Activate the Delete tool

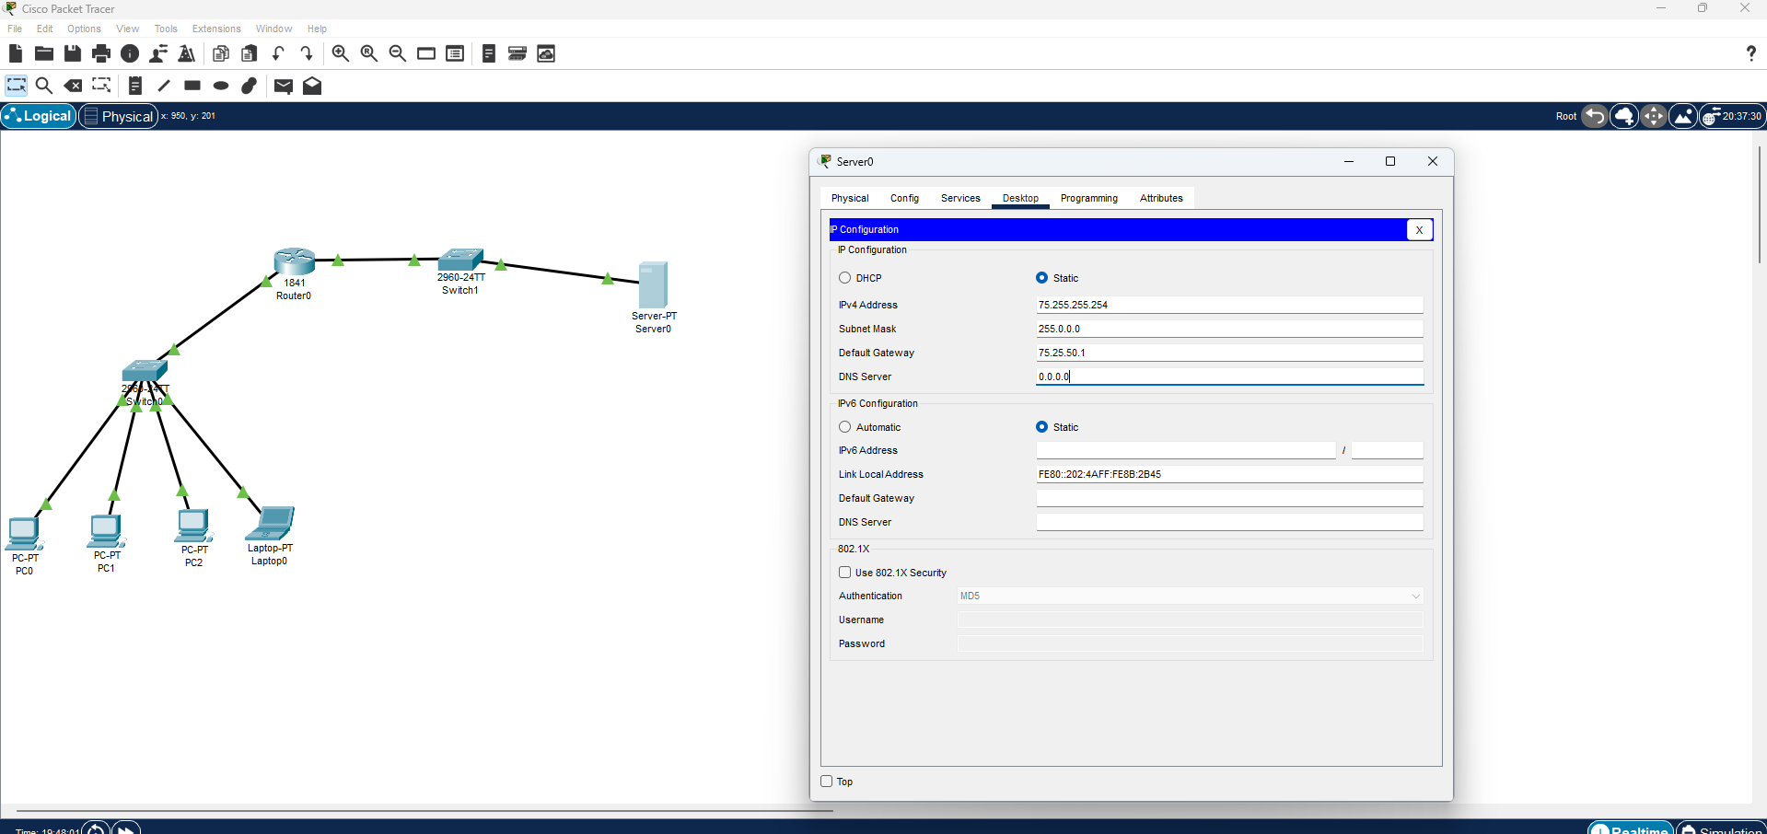pyautogui.click(x=73, y=86)
